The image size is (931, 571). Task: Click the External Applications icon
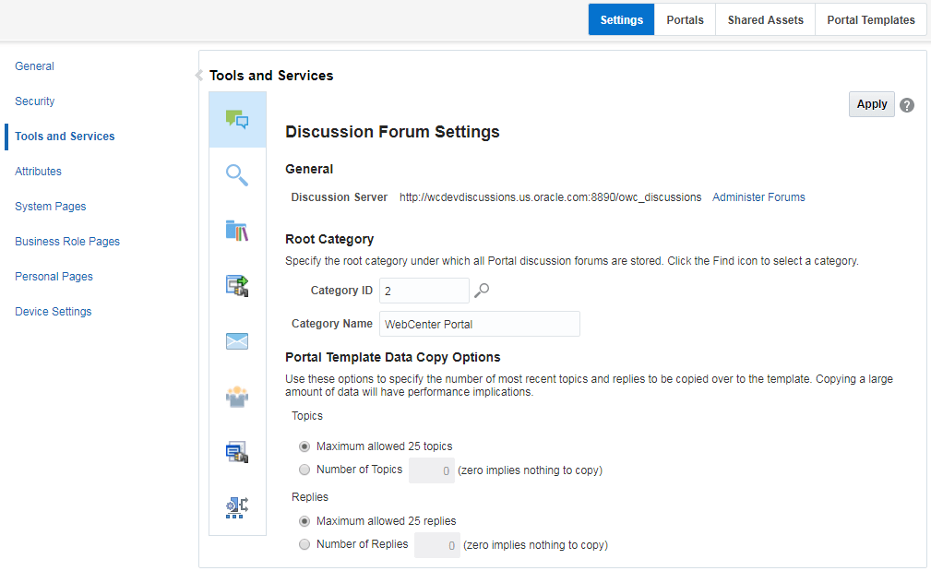[x=237, y=507]
